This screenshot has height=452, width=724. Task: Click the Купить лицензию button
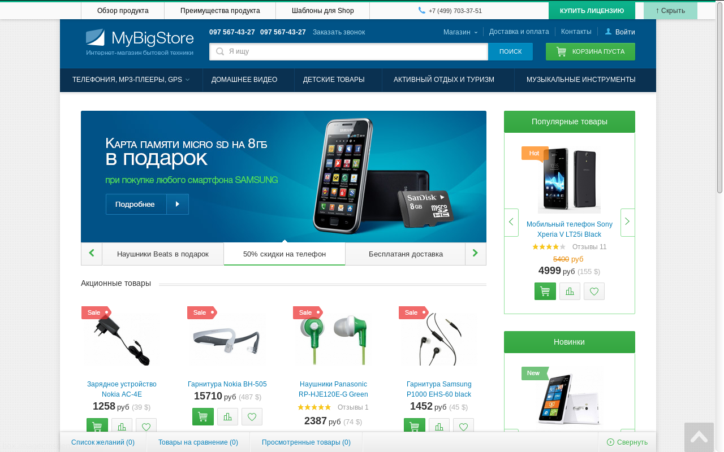click(x=592, y=11)
